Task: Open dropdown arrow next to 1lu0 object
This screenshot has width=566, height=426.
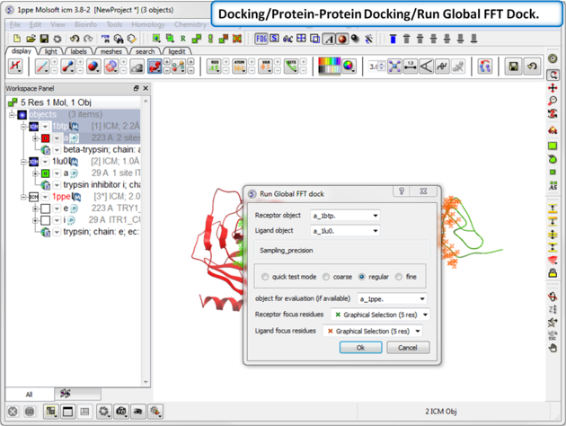Action: pyautogui.click(x=45, y=162)
